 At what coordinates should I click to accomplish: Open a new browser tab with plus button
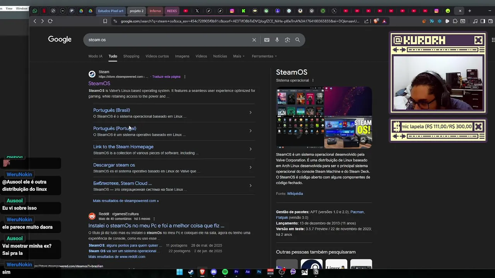[470, 11]
